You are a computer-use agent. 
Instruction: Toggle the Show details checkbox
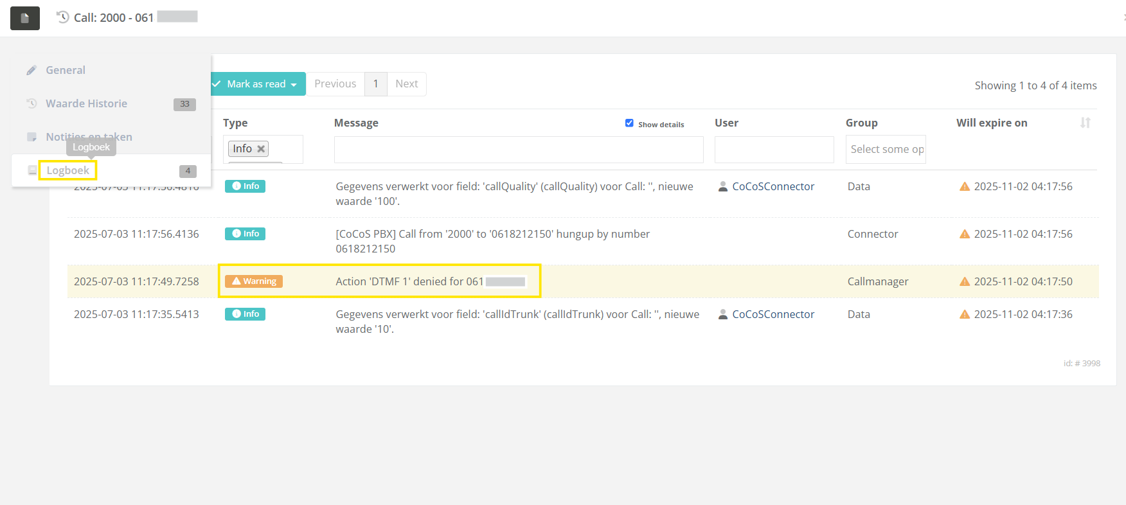(629, 123)
